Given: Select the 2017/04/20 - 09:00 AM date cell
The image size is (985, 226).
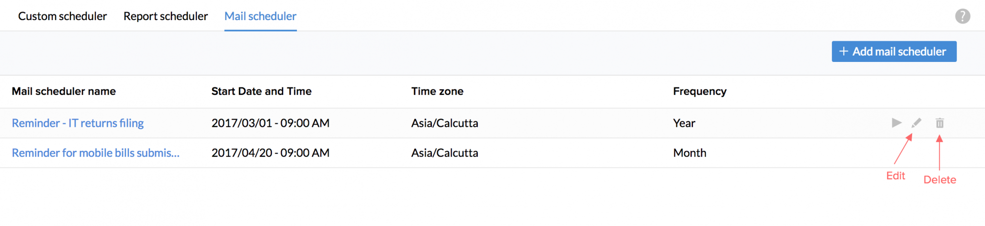Looking at the screenshot, I should [x=270, y=153].
